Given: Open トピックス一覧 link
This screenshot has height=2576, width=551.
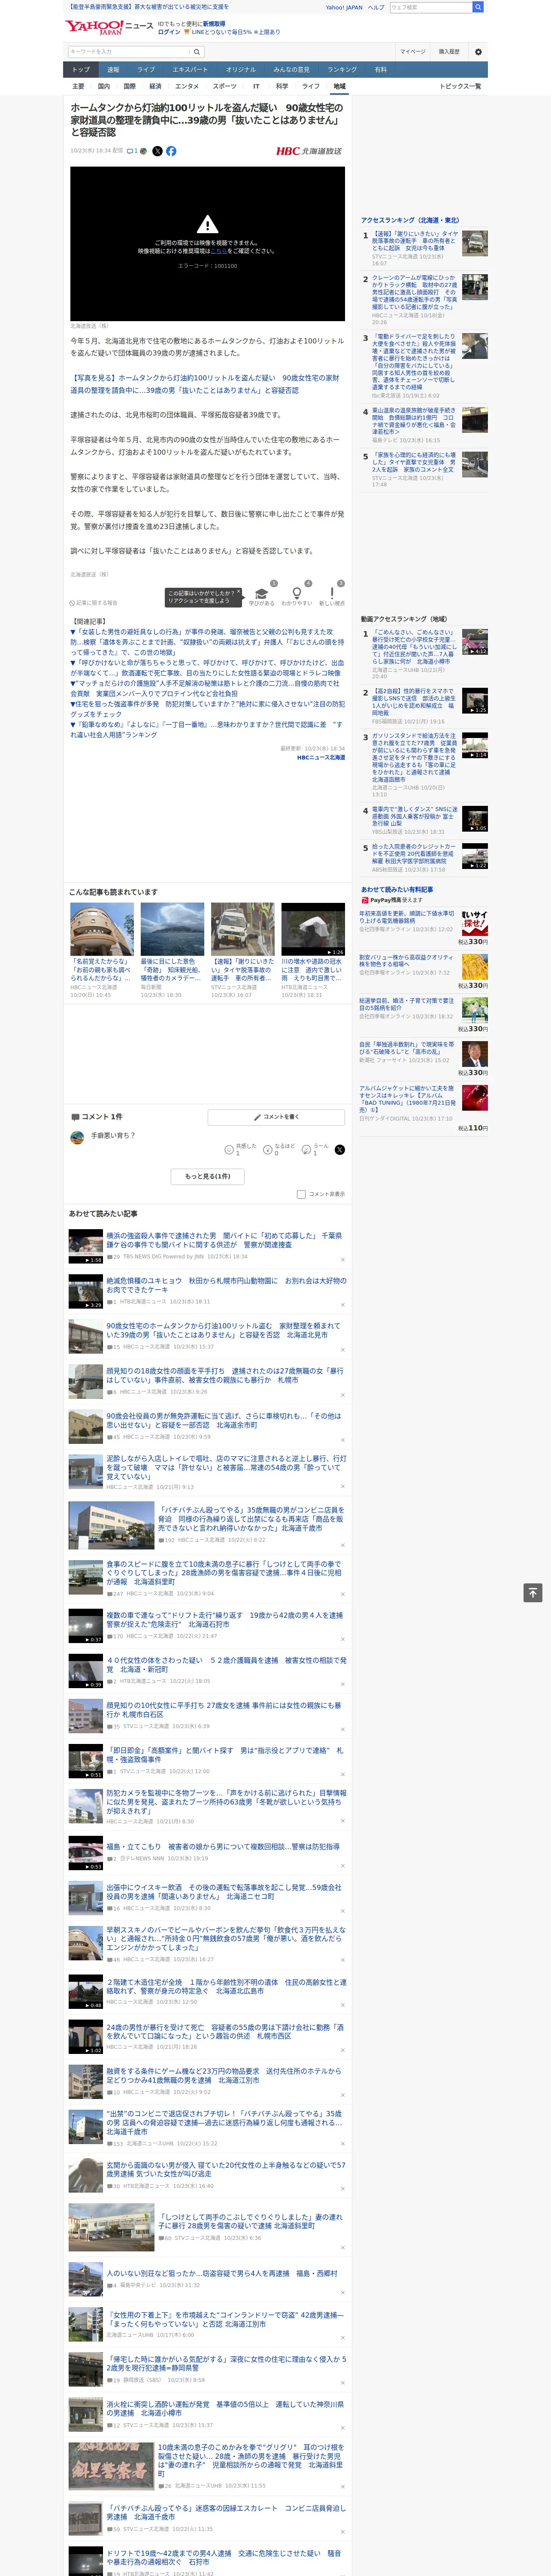Looking at the screenshot, I should tap(460, 86).
